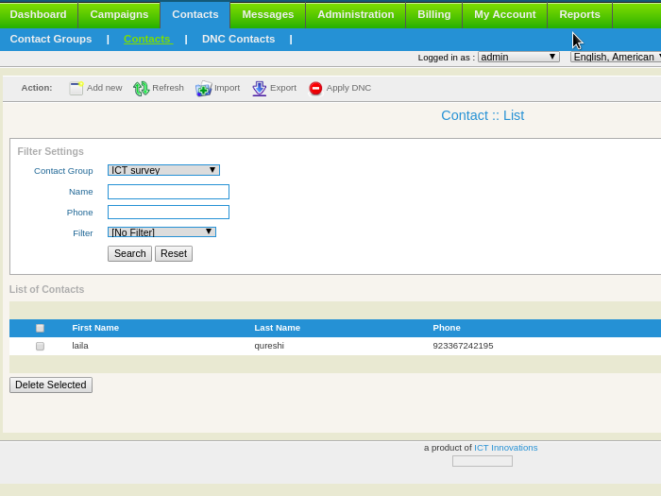Click the Name filter input field
The width and height of the screenshot is (661, 496).
(x=168, y=192)
